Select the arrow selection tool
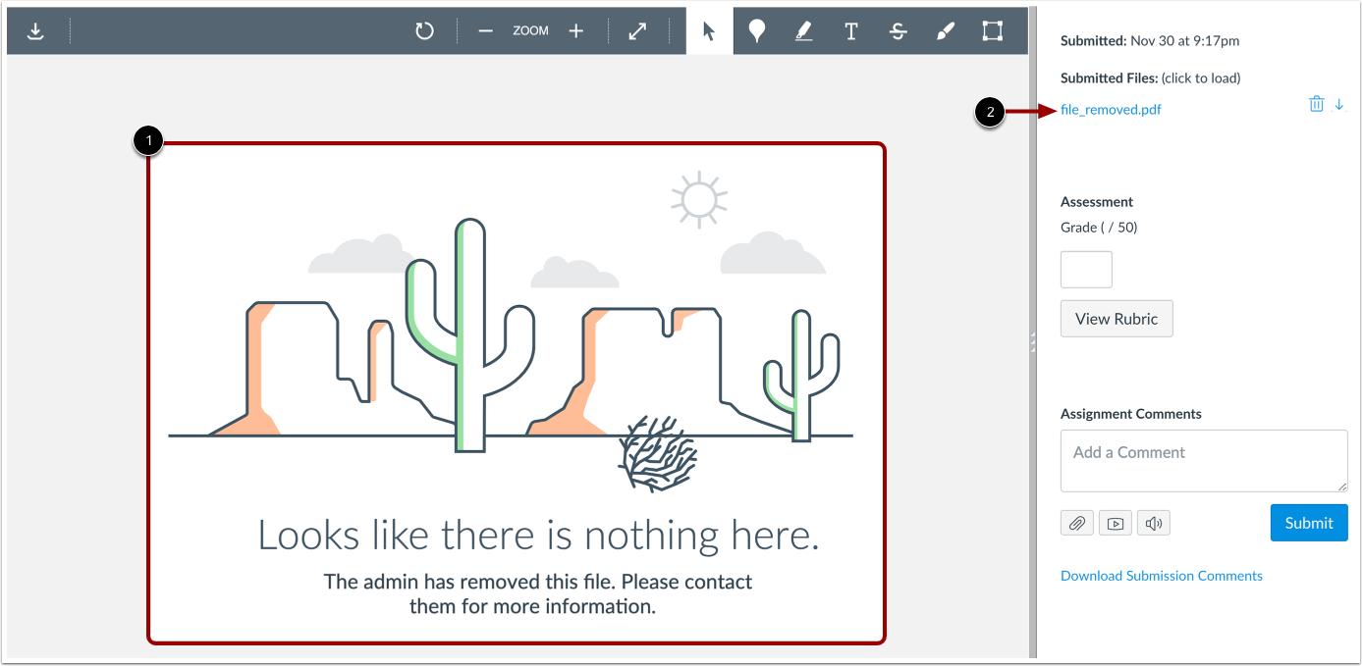Screen dimensions: 1362x666 708,30
